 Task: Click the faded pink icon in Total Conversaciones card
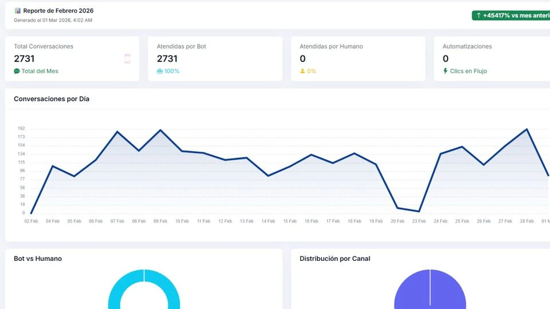127,58
